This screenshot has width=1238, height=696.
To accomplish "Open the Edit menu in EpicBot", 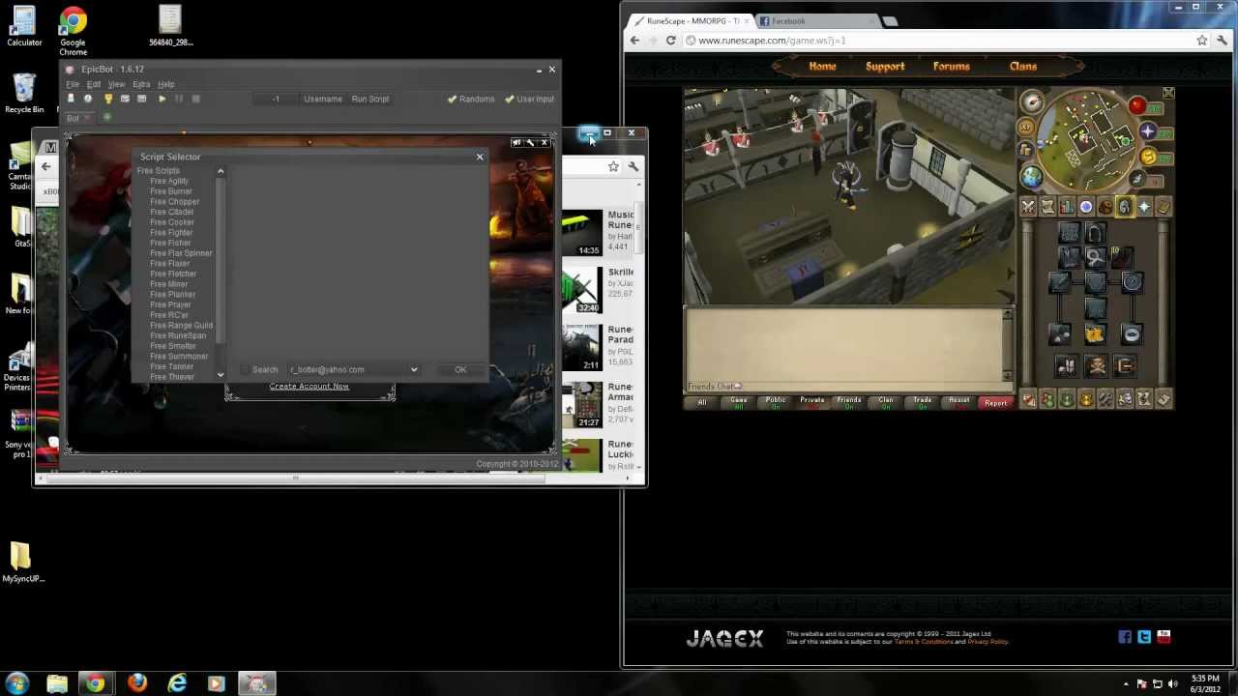I will [x=94, y=84].
